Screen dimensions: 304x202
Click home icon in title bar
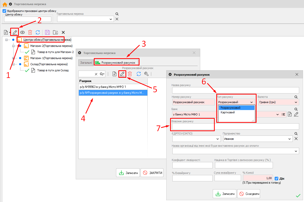coord(5,4)
